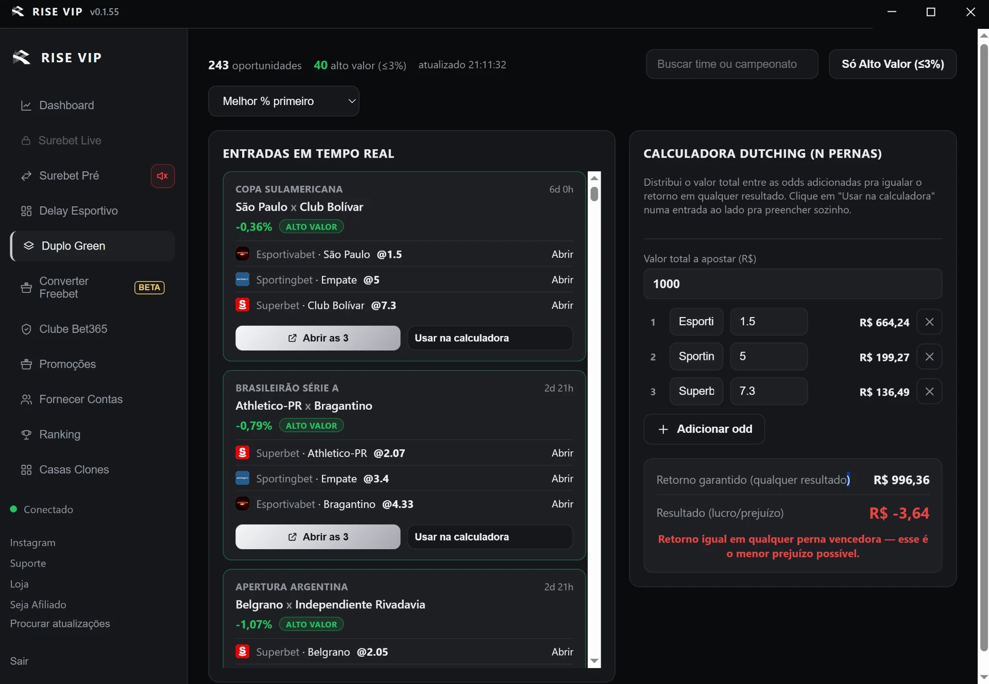Click the Duplo Green layers icon
The height and width of the screenshot is (684, 989).
point(29,246)
